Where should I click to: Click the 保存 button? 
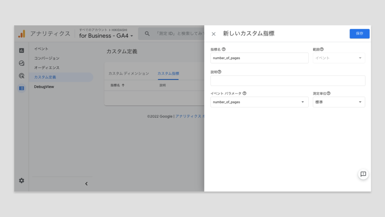pyautogui.click(x=359, y=34)
